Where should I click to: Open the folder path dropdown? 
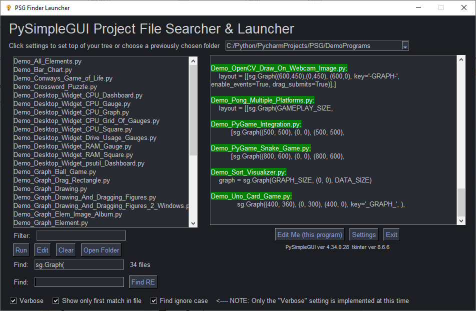405,46
